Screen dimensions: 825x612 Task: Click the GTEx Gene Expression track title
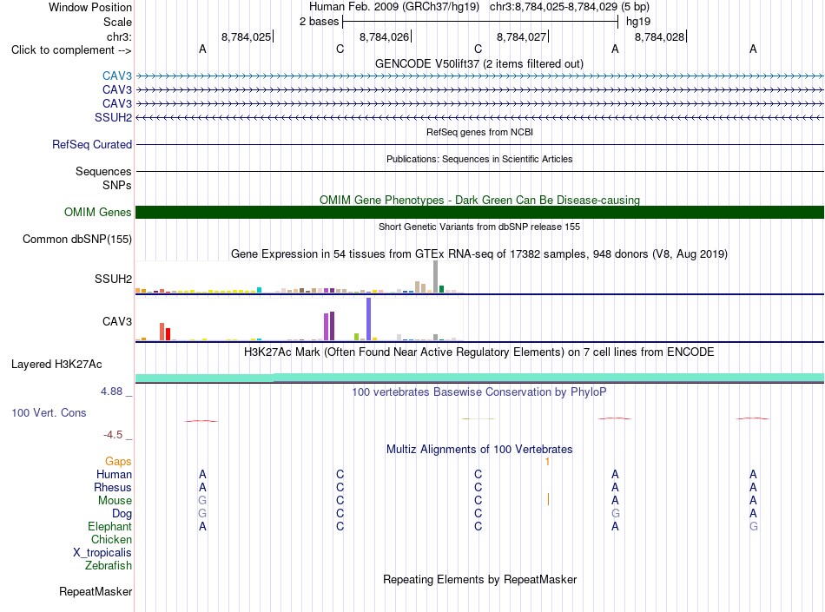[479, 254]
